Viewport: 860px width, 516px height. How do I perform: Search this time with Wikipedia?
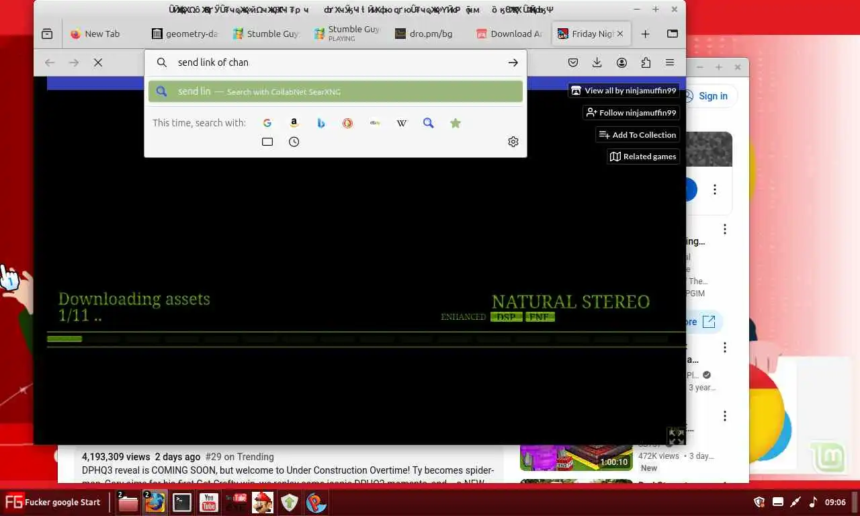click(x=402, y=123)
